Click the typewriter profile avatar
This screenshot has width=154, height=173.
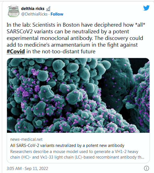point(13,11)
